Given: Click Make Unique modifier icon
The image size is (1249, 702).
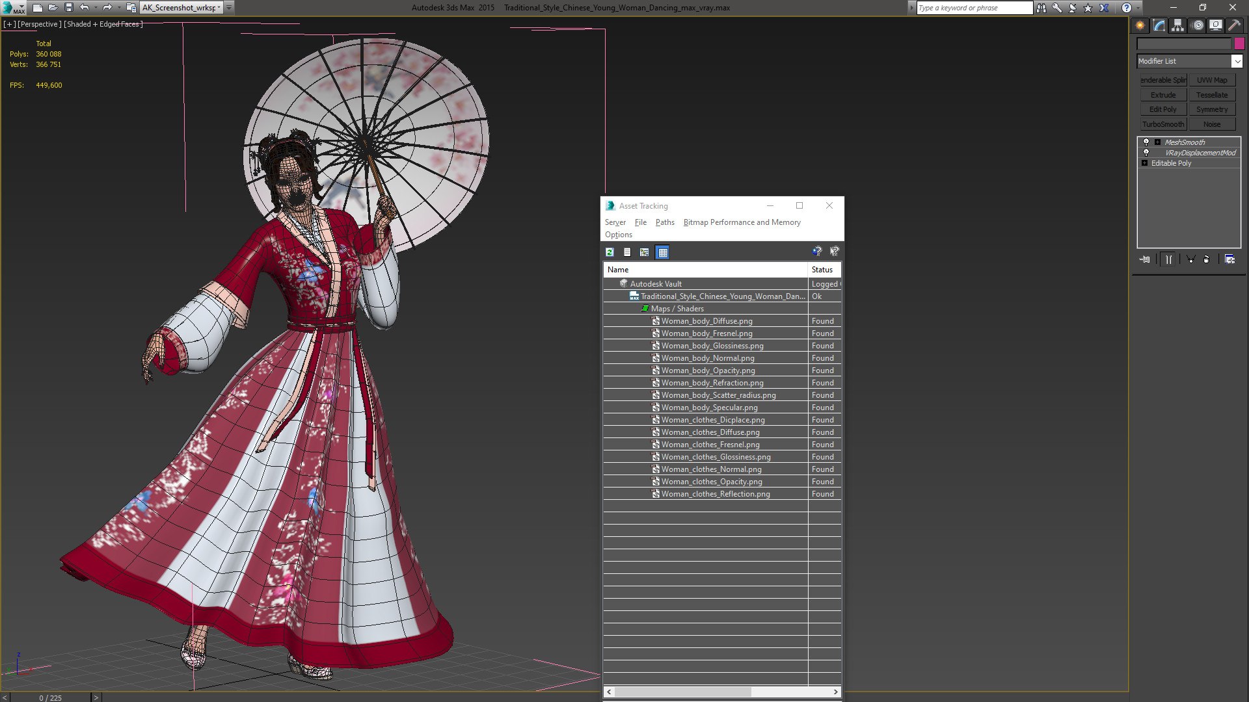Looking at the screenshot, I should [1191, 259].
